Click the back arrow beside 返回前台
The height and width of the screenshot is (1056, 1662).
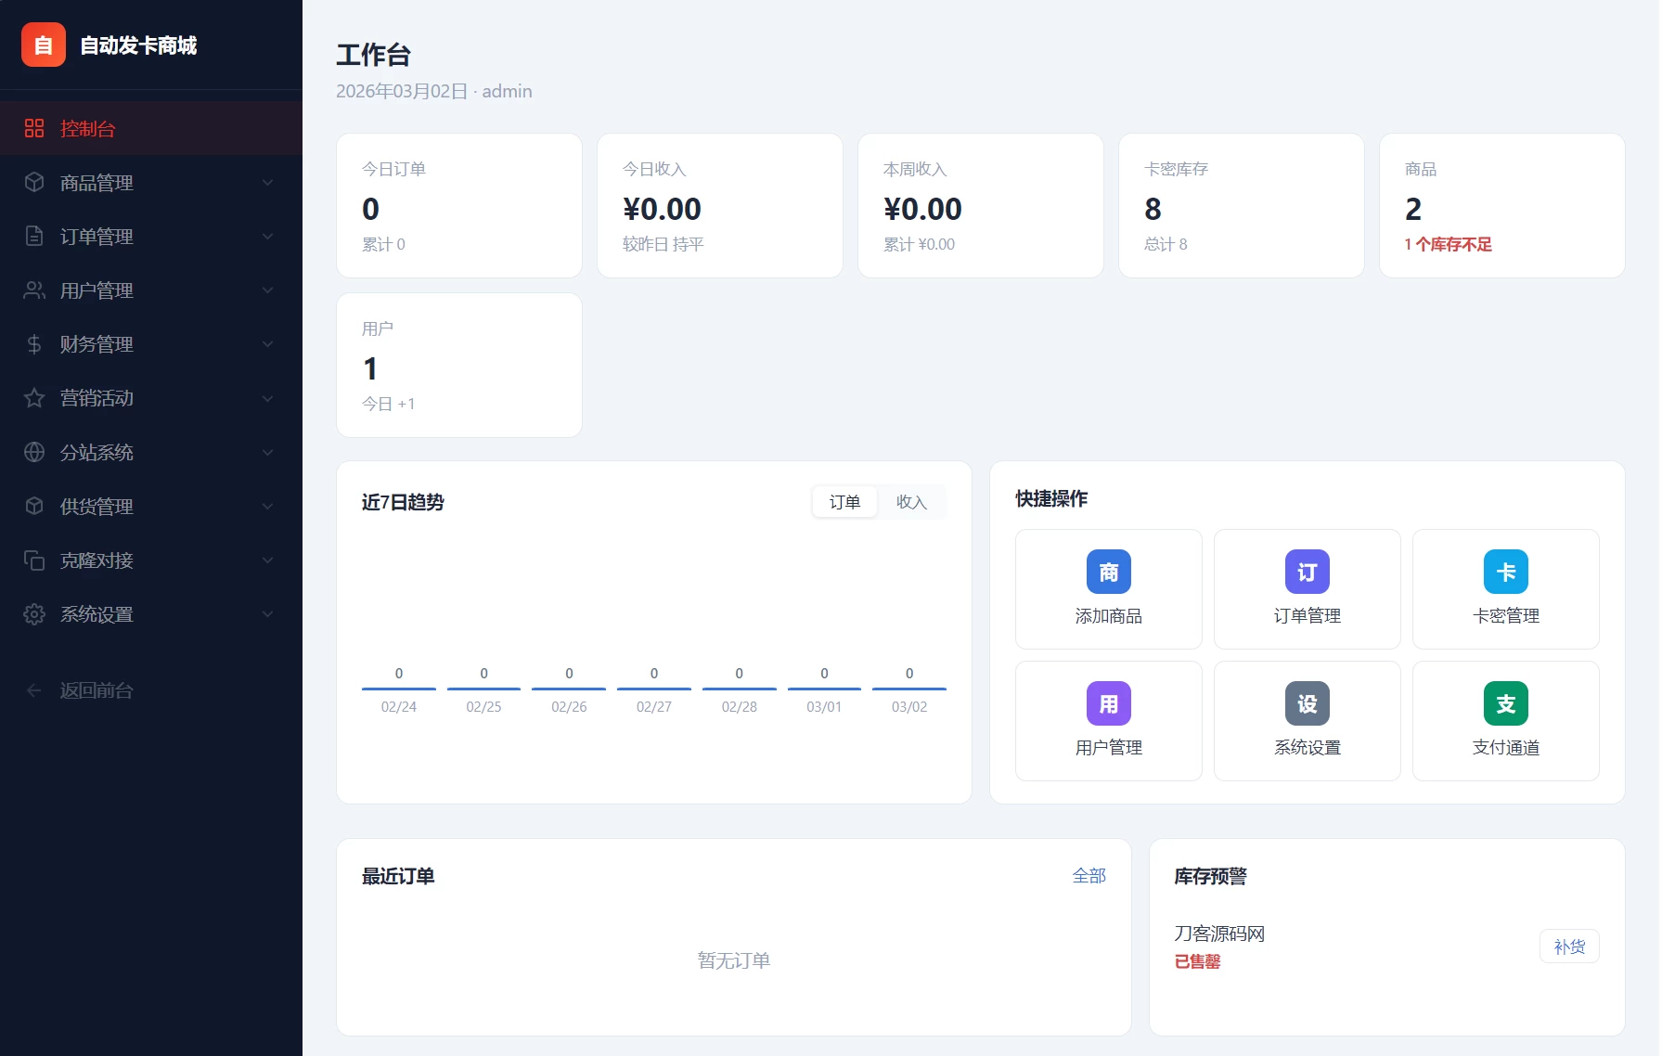pos(33,690)
